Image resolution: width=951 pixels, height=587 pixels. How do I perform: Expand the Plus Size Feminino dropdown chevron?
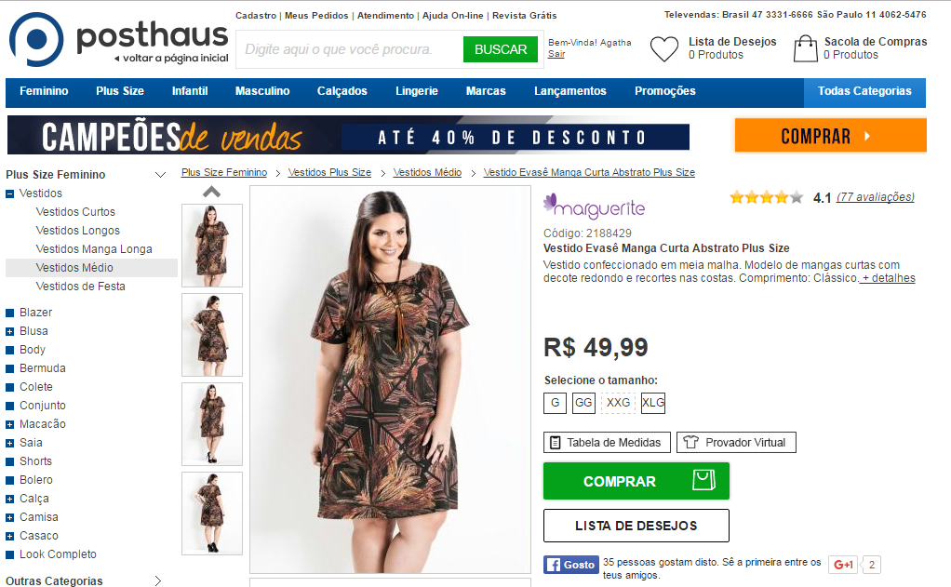(160, 175)
